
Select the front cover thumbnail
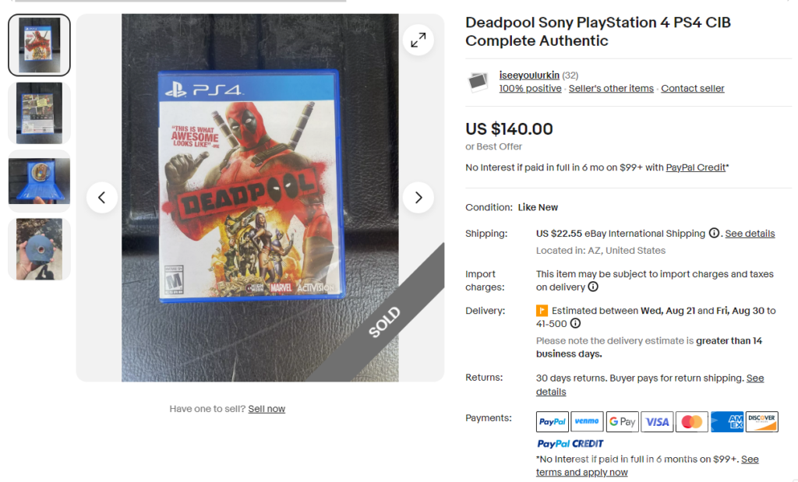[x=39, y=45]
